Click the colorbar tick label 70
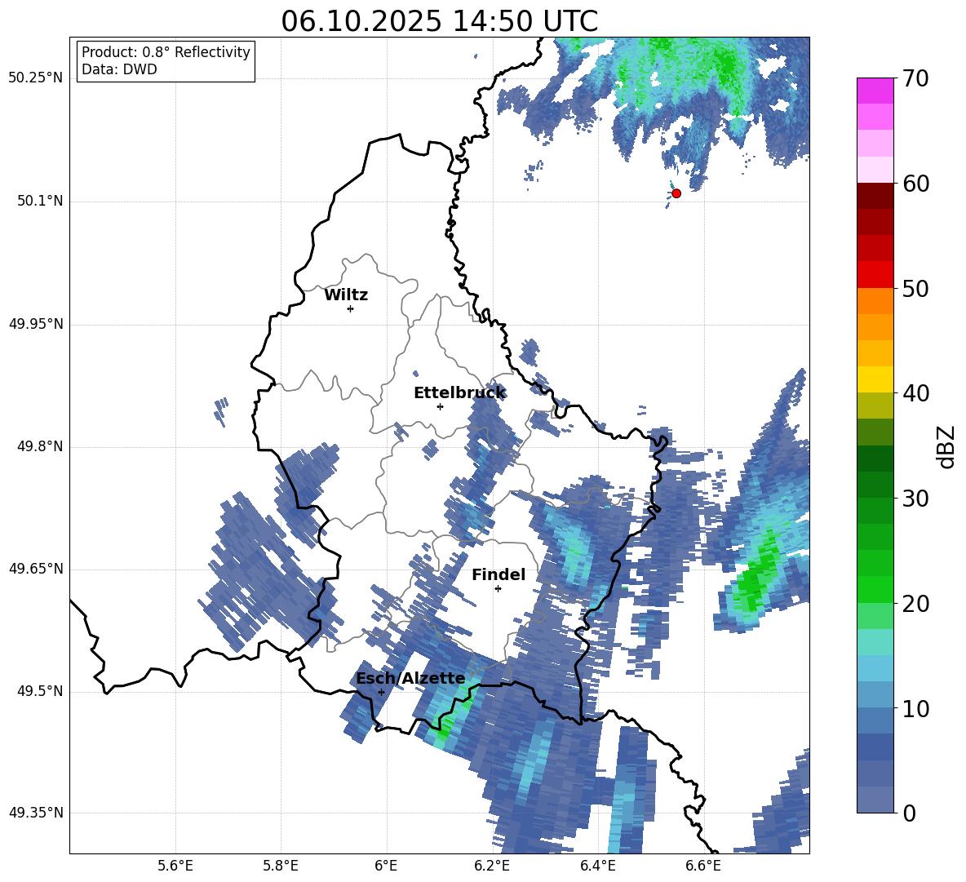Image resolution: width=966 pixels, height=882 pixels. 915,79
